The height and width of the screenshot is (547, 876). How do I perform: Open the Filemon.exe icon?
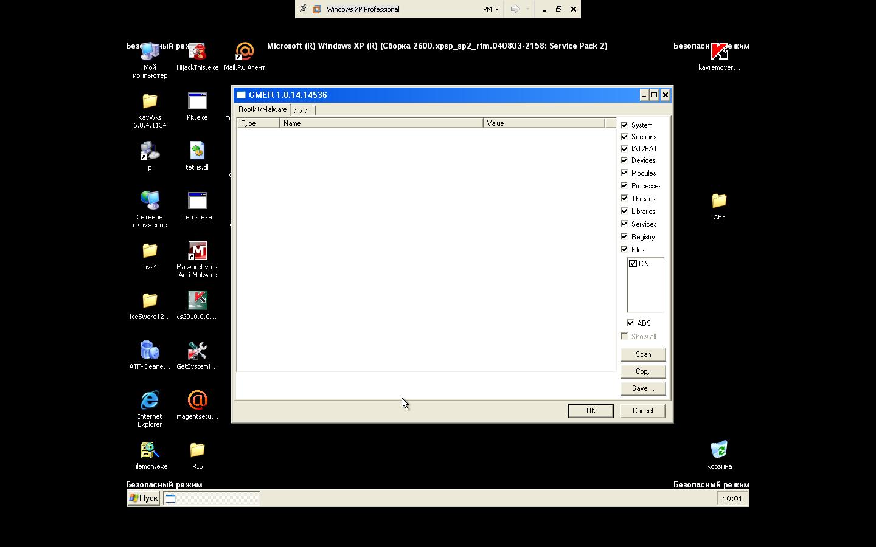(x=150, y=450)
